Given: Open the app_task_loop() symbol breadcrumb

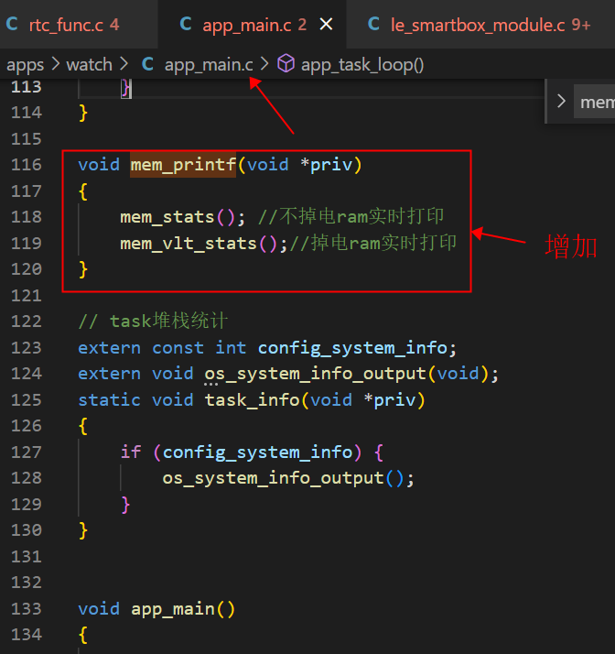Looking at the screenshot, I should pos(362,65).
